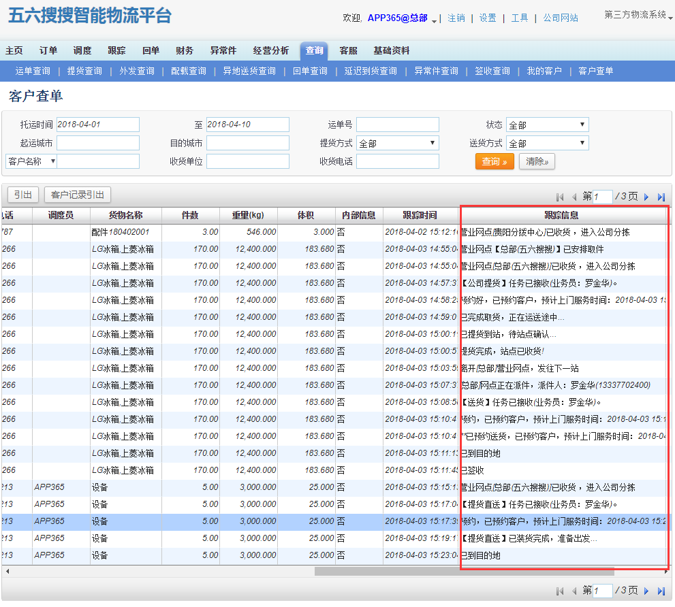
Task: Jump to last page using bottom pagination
Action: pos(661,591)
